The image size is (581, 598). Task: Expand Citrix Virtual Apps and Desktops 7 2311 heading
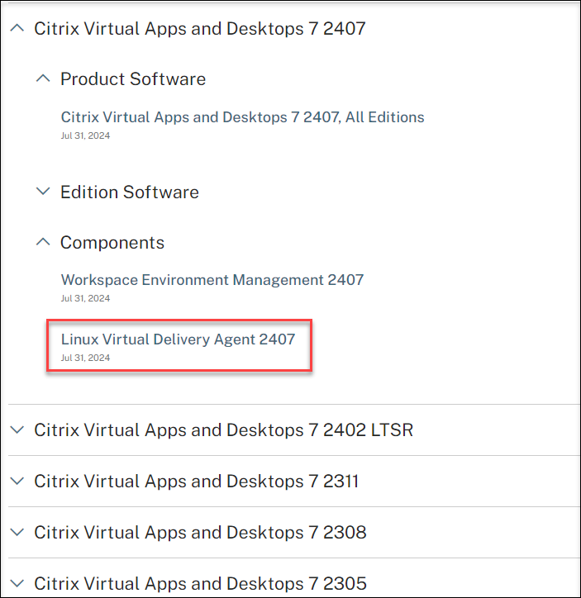[x=197, y=481]
